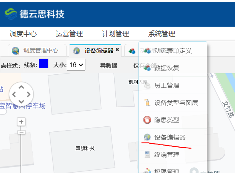The height and width of the screenshot is (173, 235).
Task: Pan the map left with arrow
Action: pyautogui.click(x=14, y=94)
